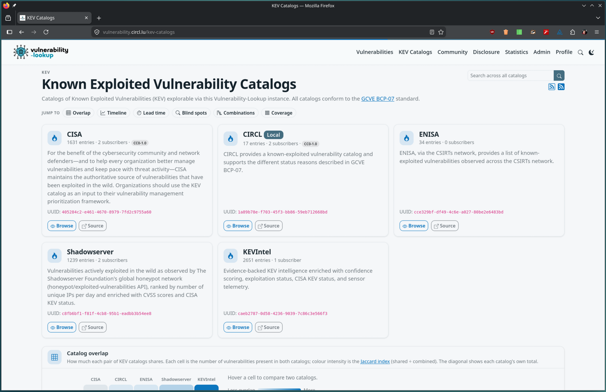This screenshot has width=606, height=392.
Task: Click the orange extension icon in toolbar
Action: (506, 32)
